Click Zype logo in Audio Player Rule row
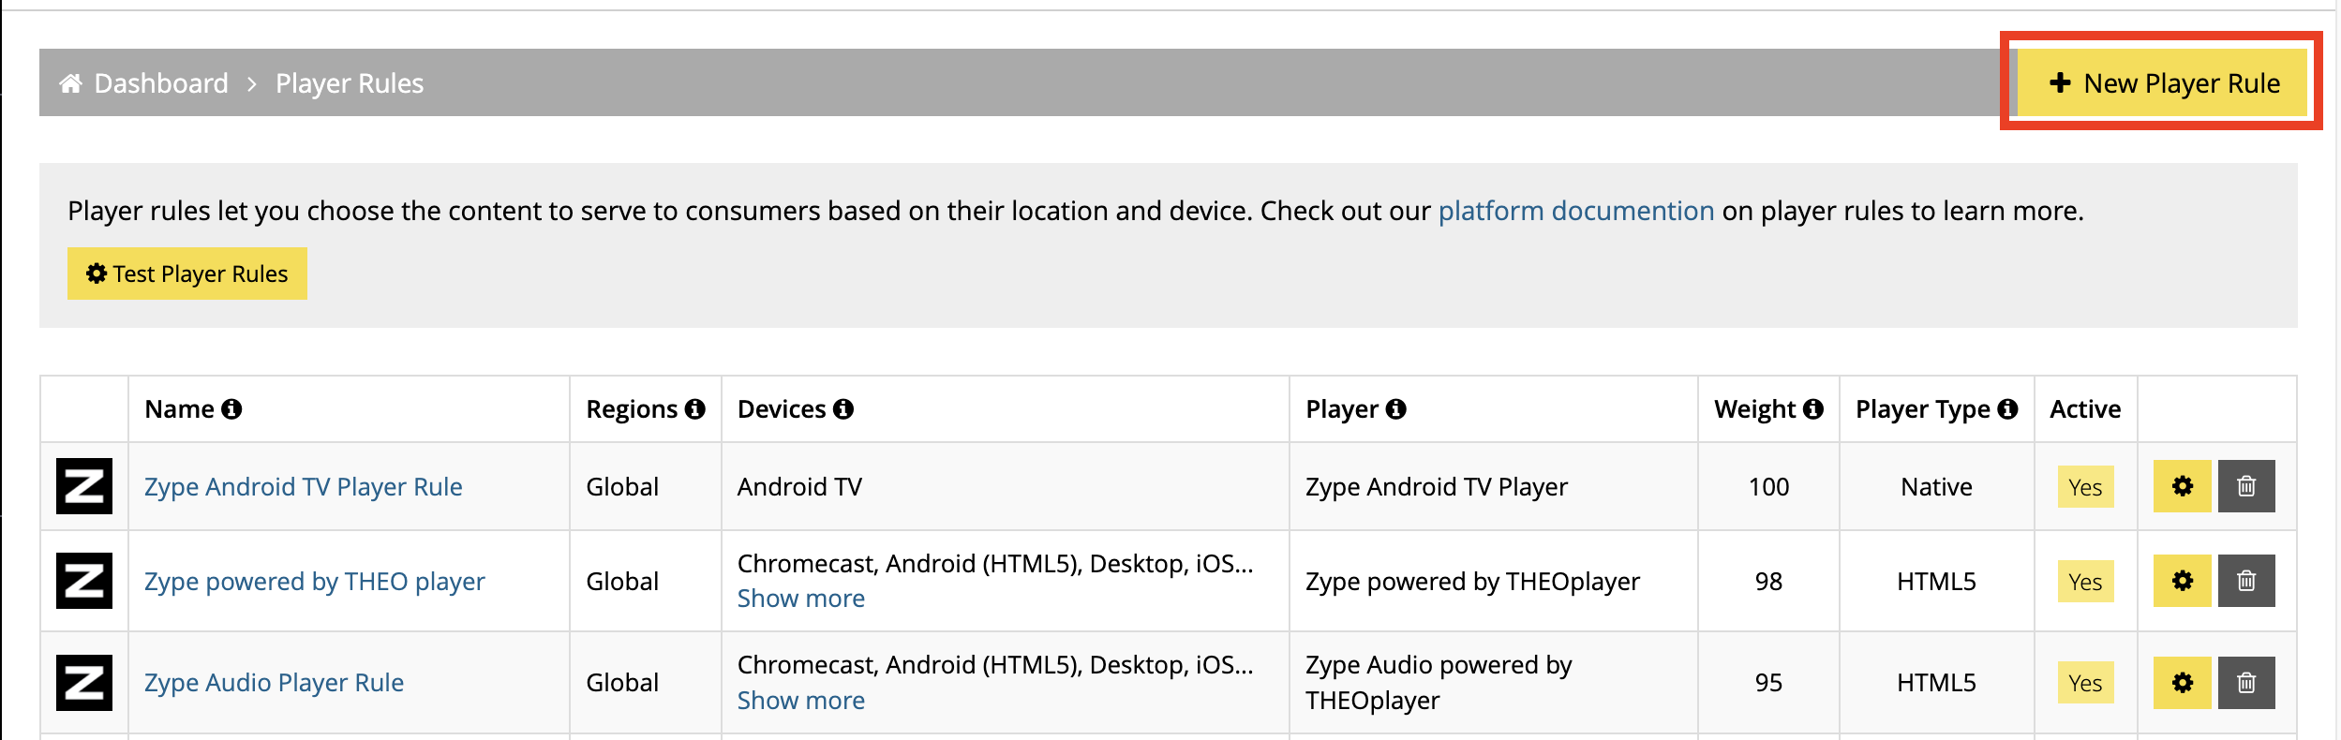 [x=84, y=682]
